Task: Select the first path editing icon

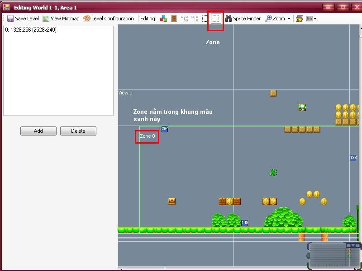Action: (184, 19)
